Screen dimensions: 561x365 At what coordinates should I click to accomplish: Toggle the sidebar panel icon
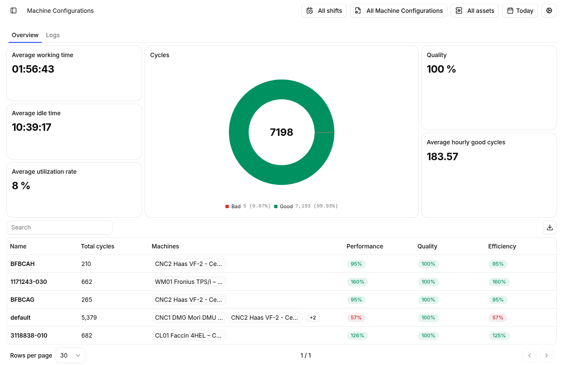tap(14, 10)
